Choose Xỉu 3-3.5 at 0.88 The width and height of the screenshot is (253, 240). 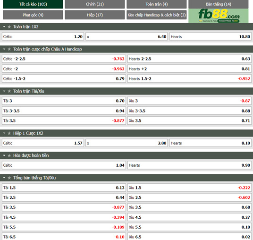[x=189, y=111]
